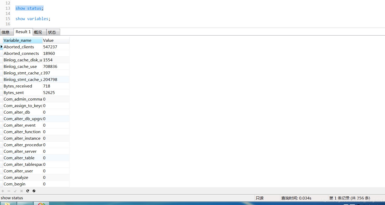Viewport: 385px width, 205px height.
Task: Click the stop icon in grid toolbar
Action: pos(34,191)
